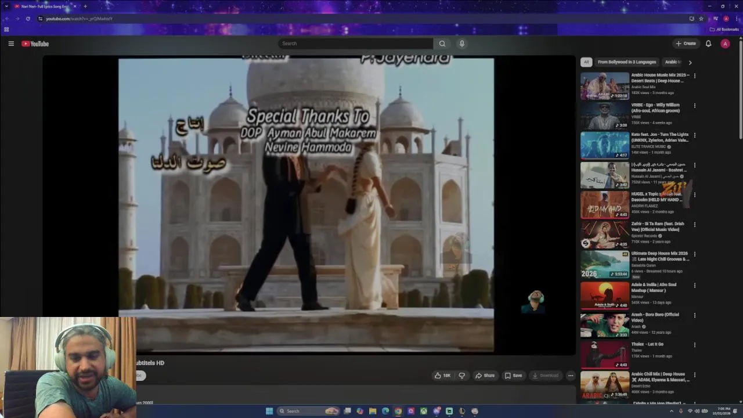Open options for Adele & Indila mashup
Image resolution: width=743 pixels, height=418 pixels.
point(694,286)
